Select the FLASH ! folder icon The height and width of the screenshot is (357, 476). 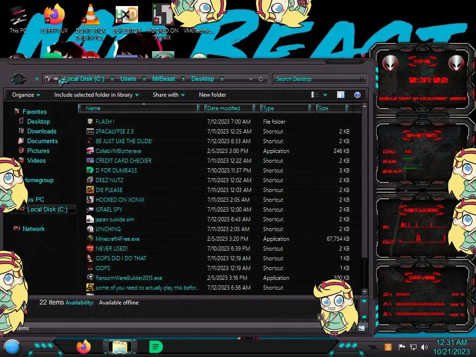90,121
